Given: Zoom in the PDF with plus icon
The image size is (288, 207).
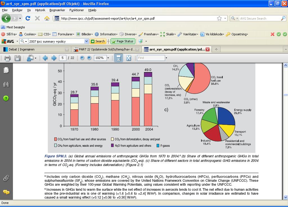Looking at the screenshot, I should [89, 58].
